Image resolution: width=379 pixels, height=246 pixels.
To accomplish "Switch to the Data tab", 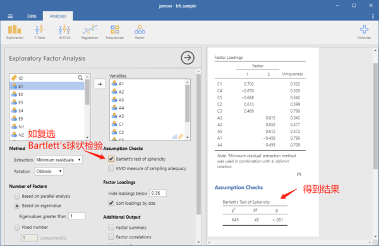I will (32, 16).
